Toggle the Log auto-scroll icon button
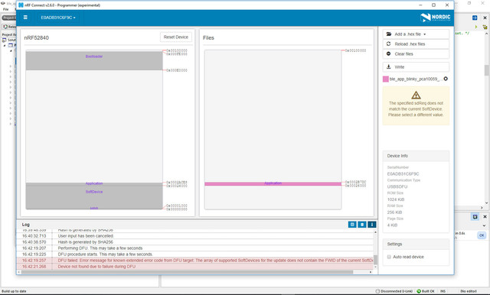This screenshot has width=490, height=295. (372, 225)
